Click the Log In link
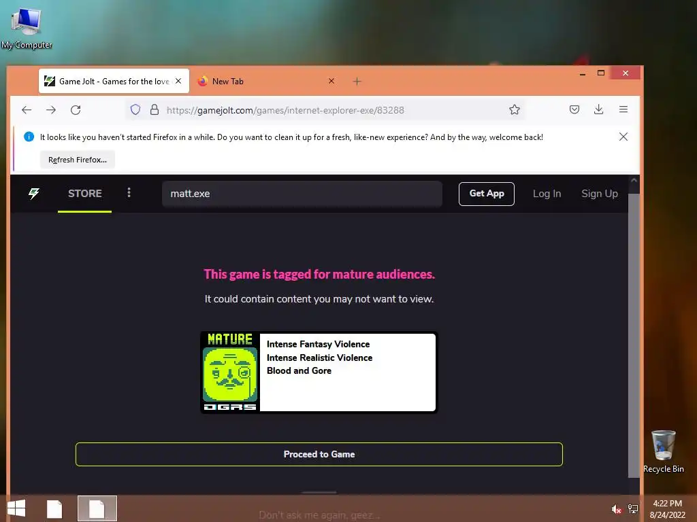697x522 pixels. [547, 194]
